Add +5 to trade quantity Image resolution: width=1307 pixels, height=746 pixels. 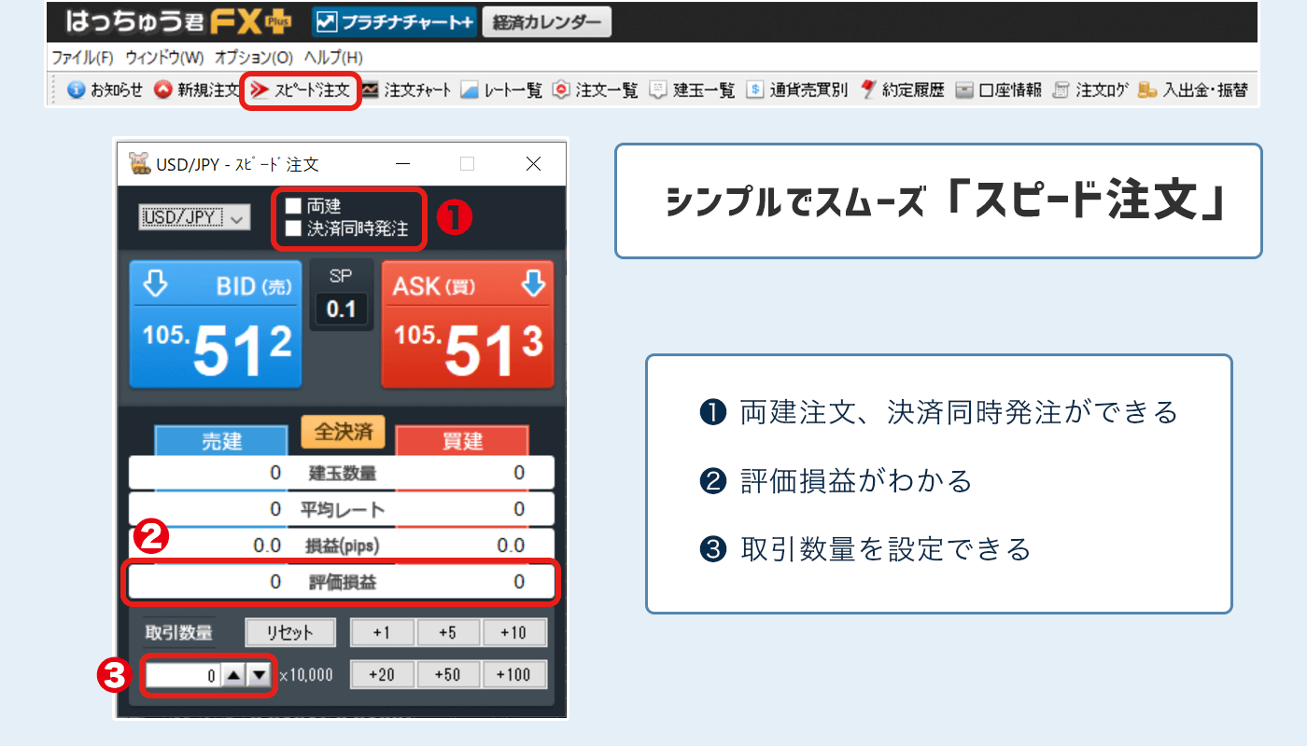448,632
